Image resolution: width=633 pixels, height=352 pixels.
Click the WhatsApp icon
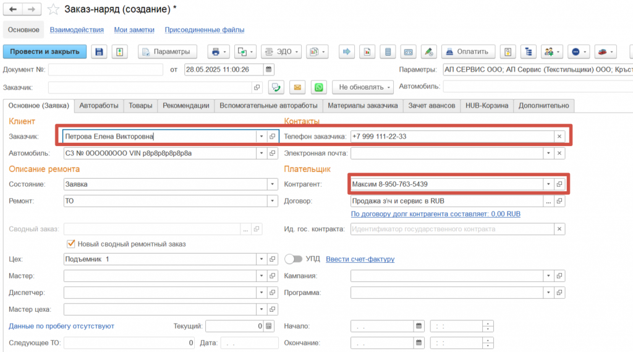(318, 87)
